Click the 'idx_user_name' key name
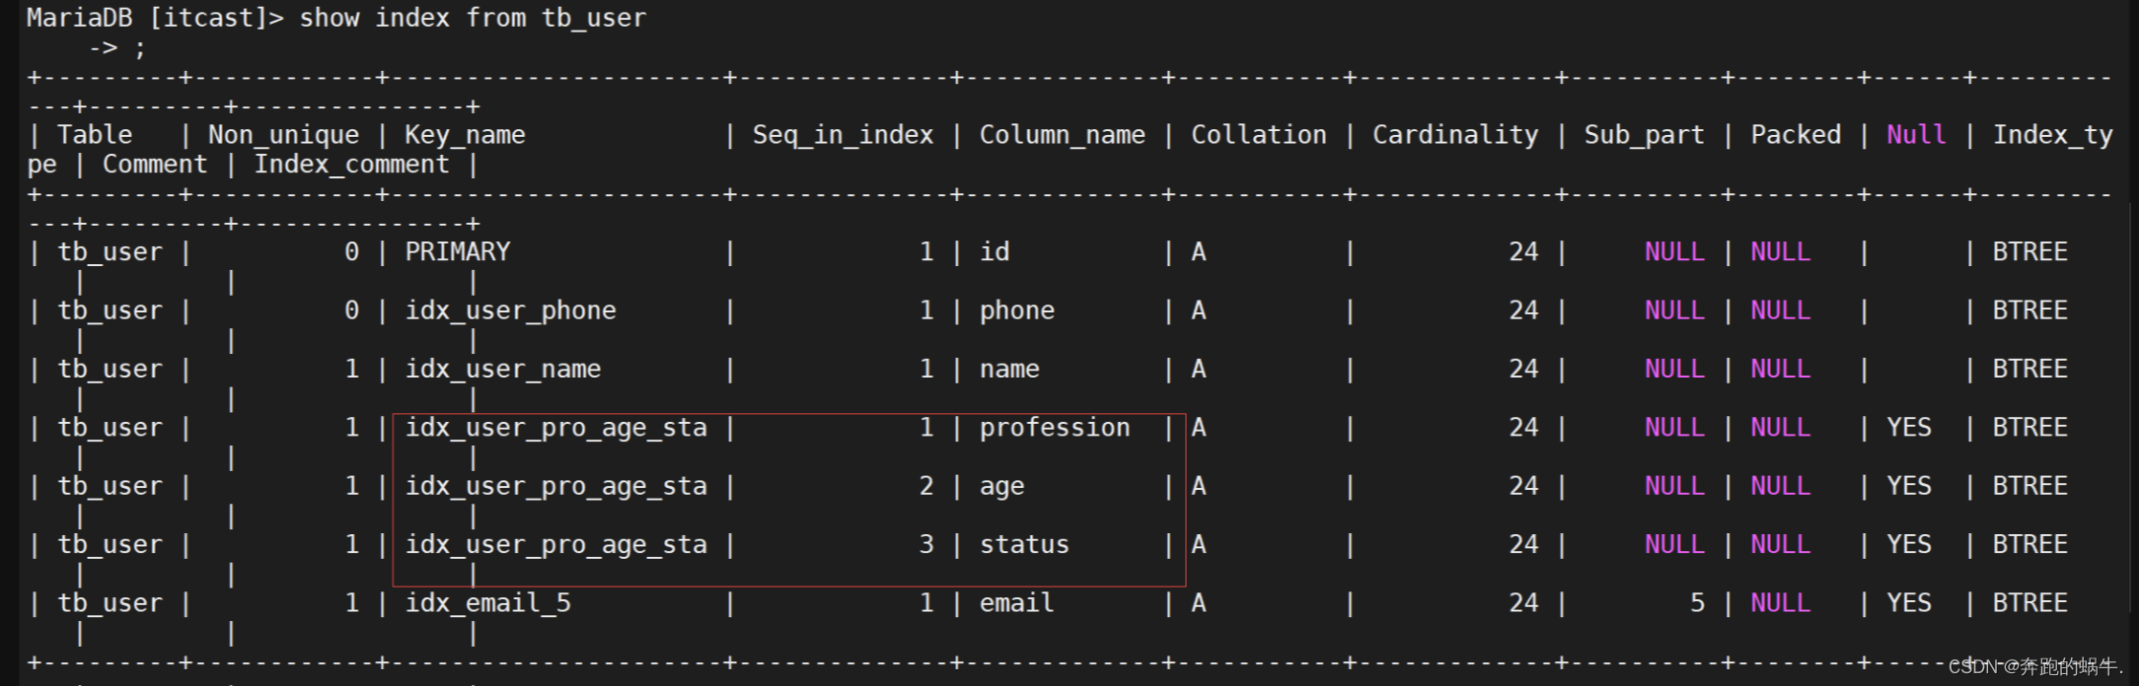 [x=502, y=370]
